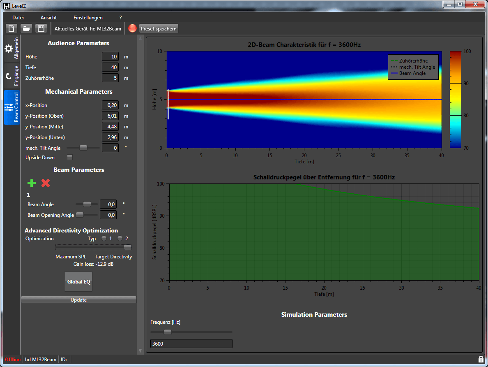Viewport: 488px width, 367px height.
Task: Click the Frequenz slider handle
Action: point(167,332)
